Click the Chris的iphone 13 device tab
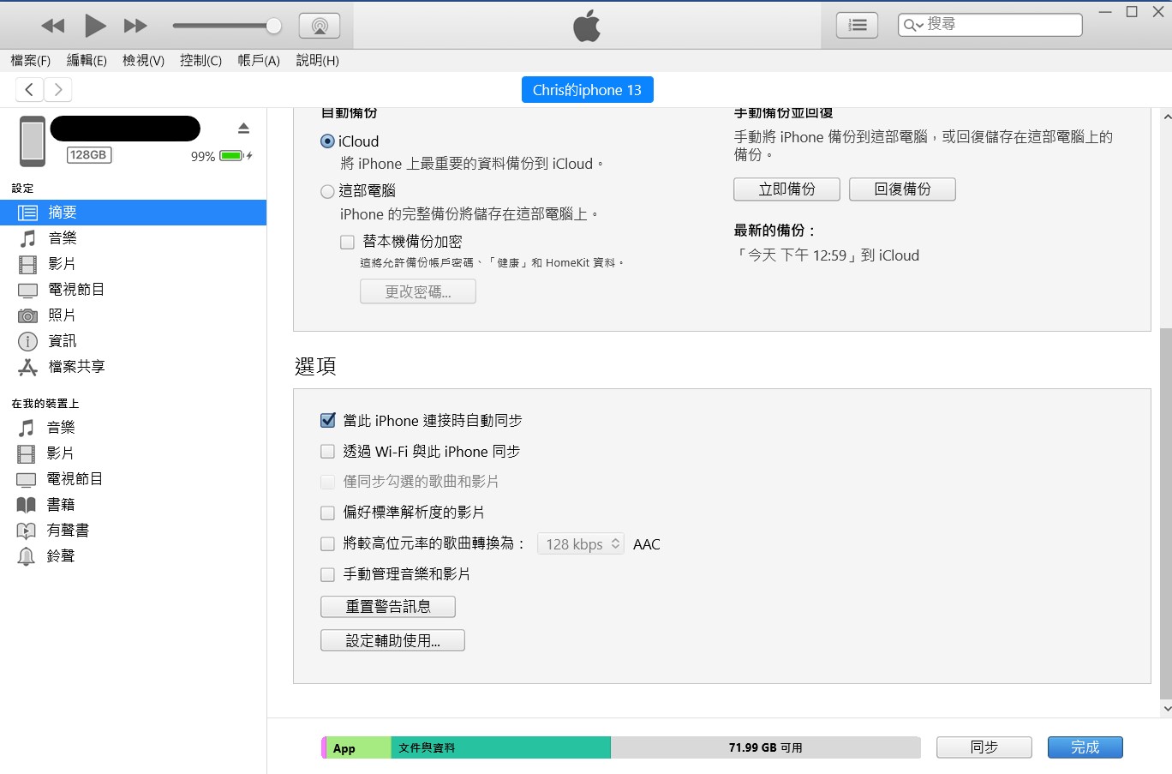This screenshot has height=774, width=1172. click(x=587, y=90)
